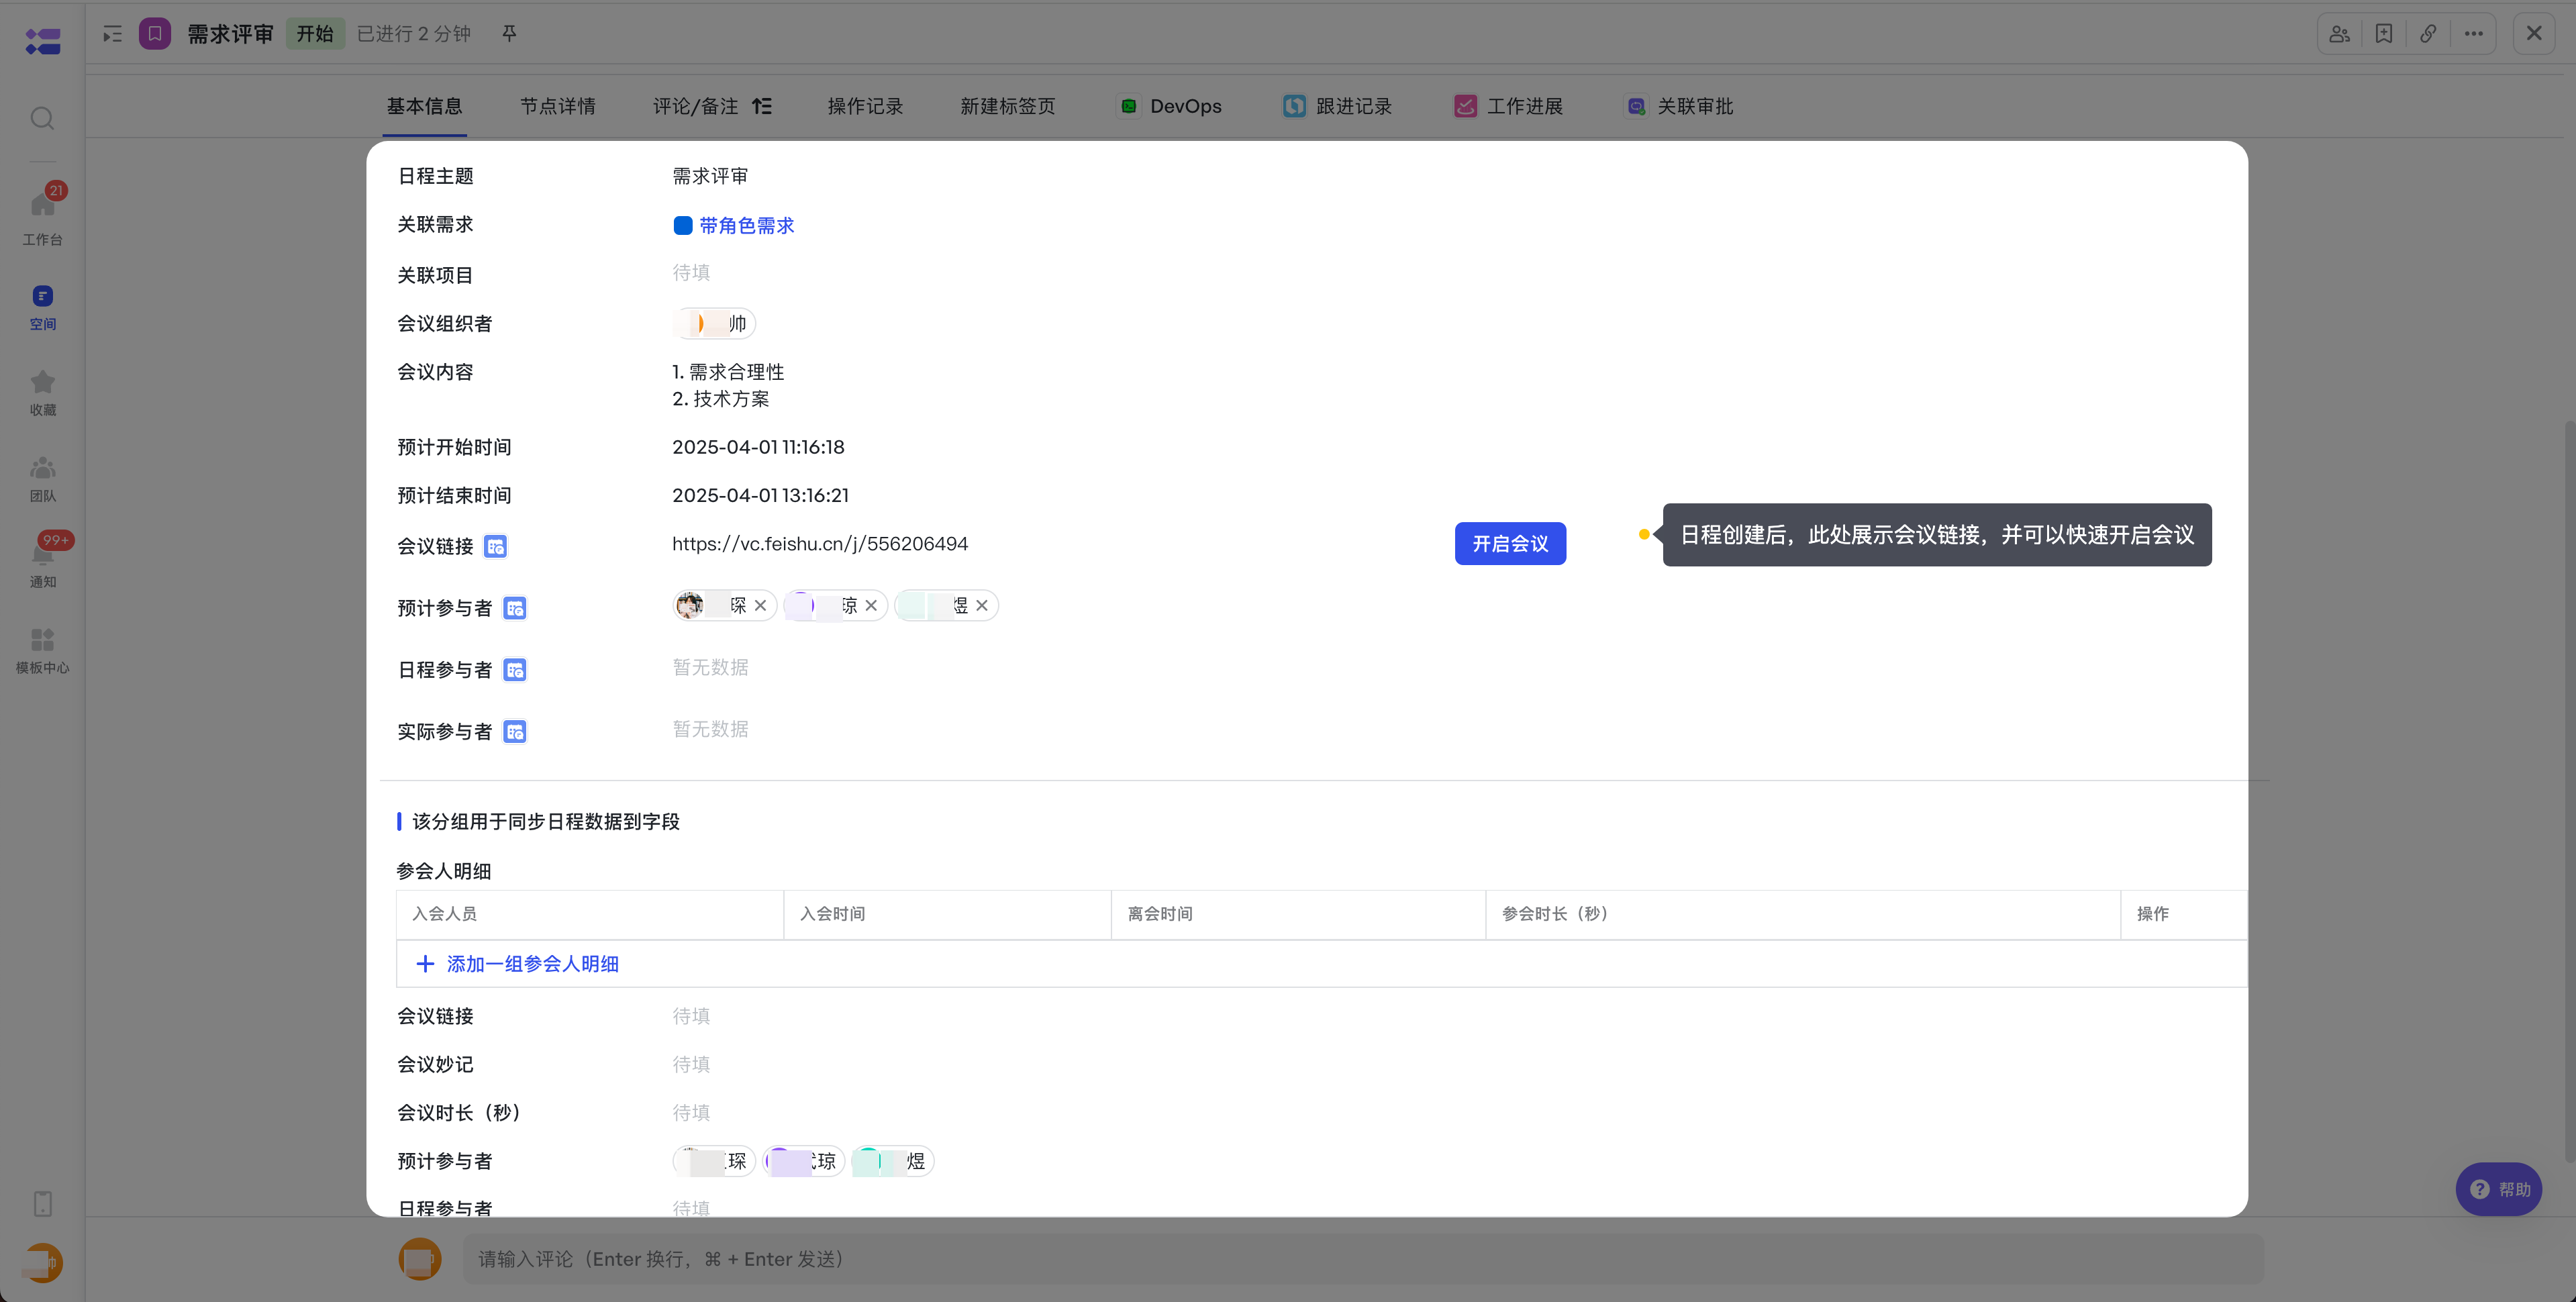Click the 会议时长（秒）待填 field
This screenshot has width=2576, height=1302.
pos(691,1112)
